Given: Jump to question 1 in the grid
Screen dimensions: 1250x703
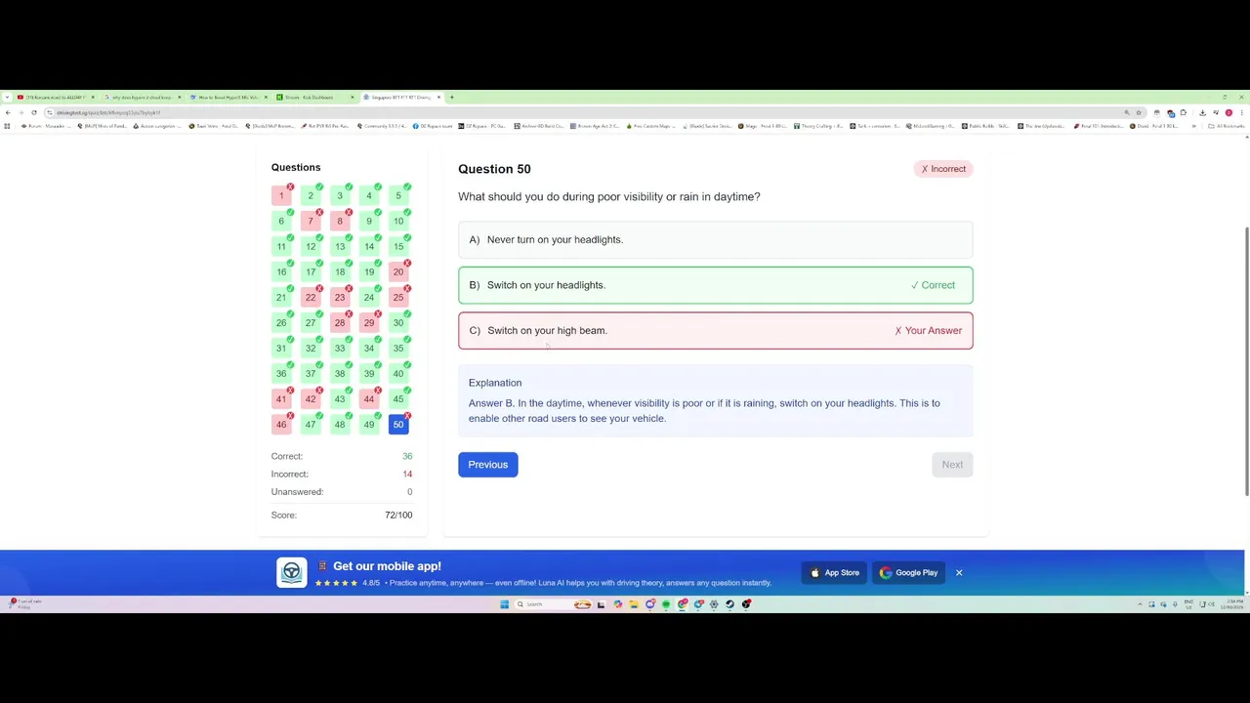Looking at the screenshot, I should pos(281,195).
